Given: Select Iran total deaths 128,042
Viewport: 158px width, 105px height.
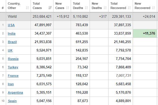Looking at the screenshot, I should (82, 84).
